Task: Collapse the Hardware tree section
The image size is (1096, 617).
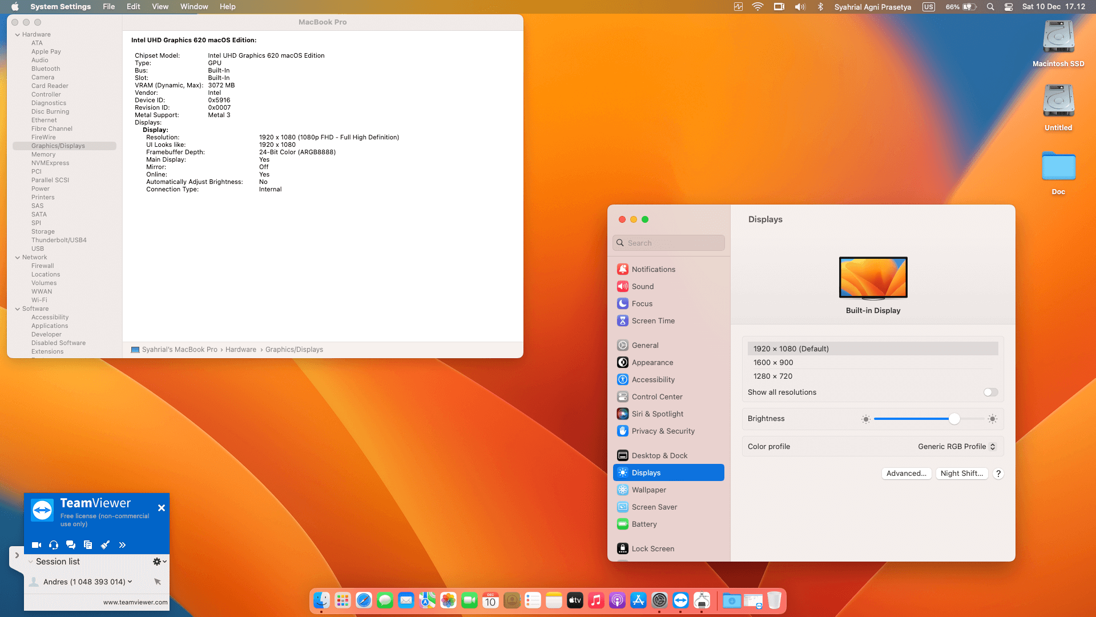Action: tap(18, 34)
